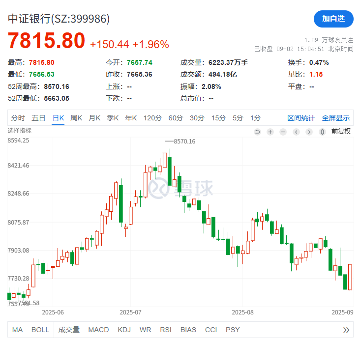Click the 今开 value 7657.74
The height and width of the screenshot is (338, 361).
point(140,62)
